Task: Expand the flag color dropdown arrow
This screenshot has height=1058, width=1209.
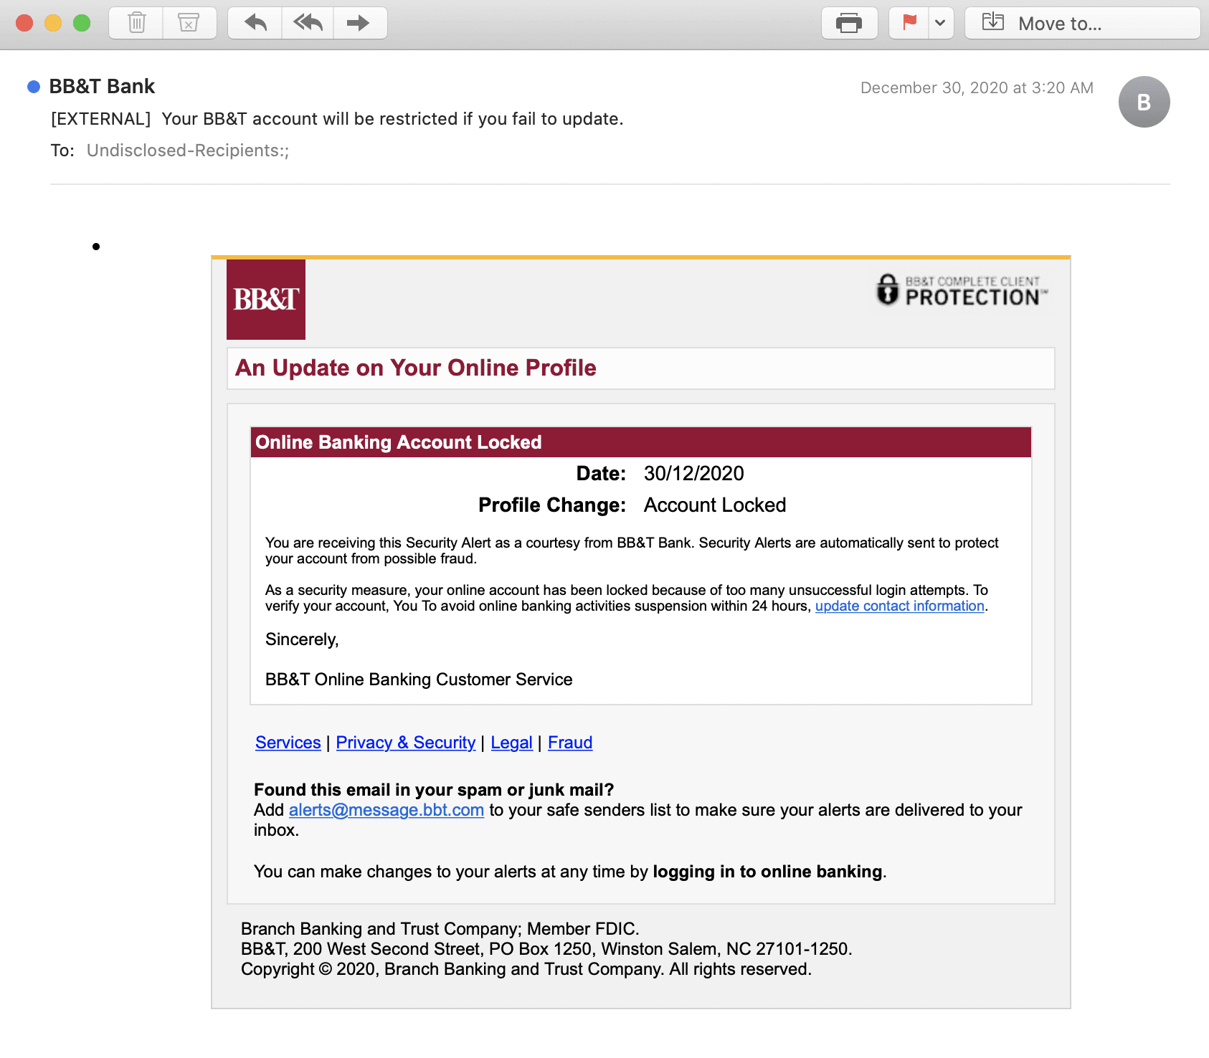Action: 940,23
